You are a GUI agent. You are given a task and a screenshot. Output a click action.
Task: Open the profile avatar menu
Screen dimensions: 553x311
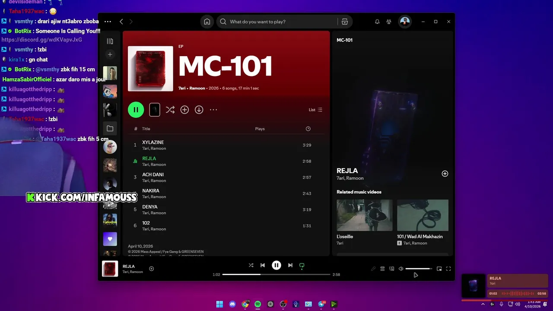[405, 22]
